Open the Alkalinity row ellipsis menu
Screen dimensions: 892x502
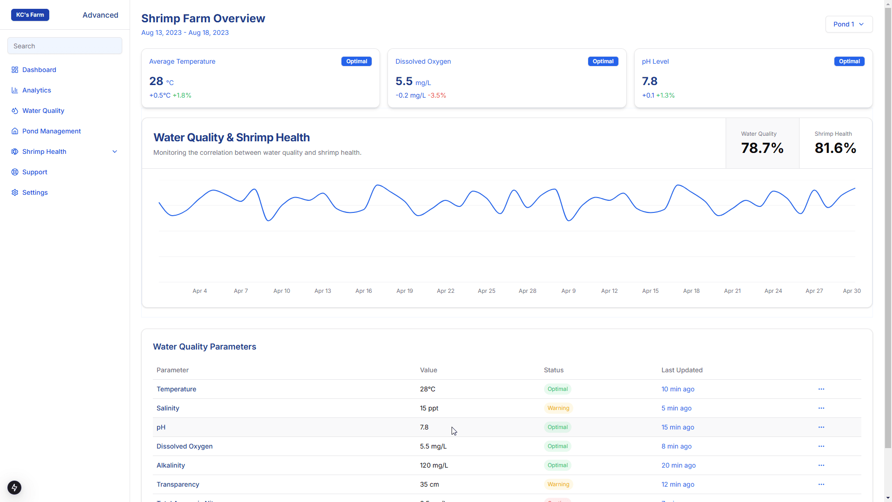(821, 465)
